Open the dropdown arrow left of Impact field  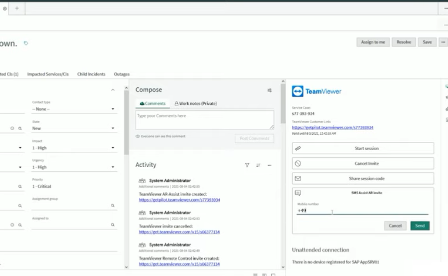tap(20, 148)
